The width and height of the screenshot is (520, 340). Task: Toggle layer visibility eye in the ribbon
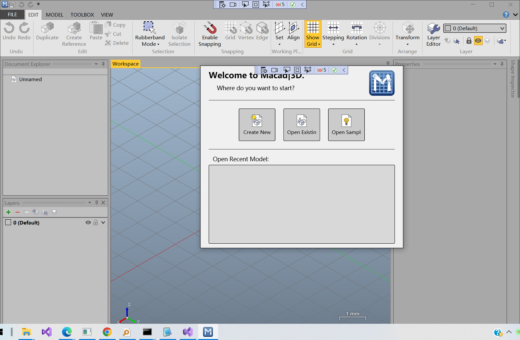point(478,41)
